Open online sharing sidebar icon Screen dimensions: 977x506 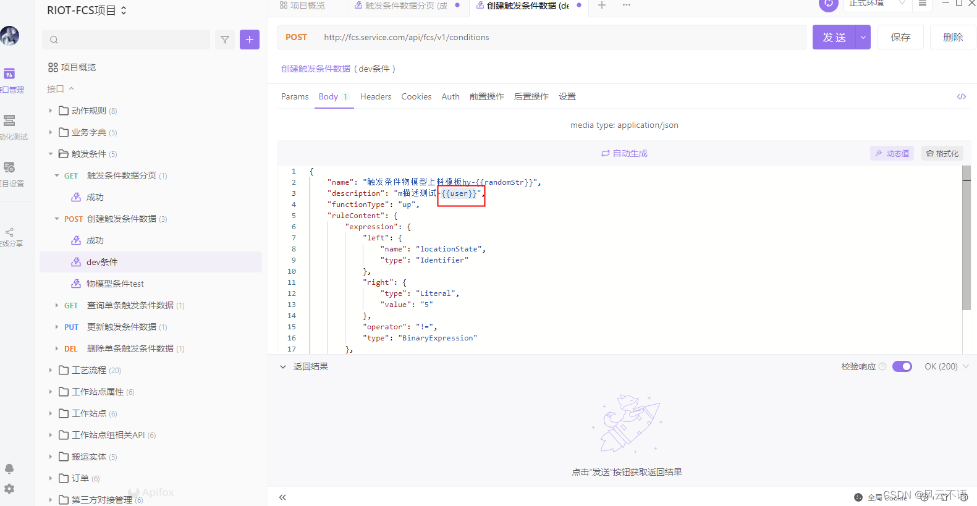click(x=9, y=232)
